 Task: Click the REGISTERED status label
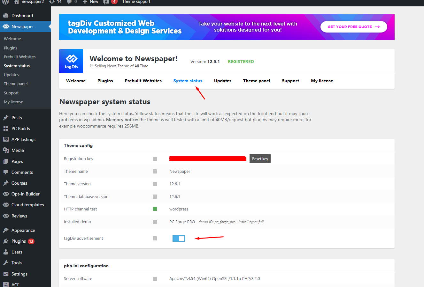(241, 62)
